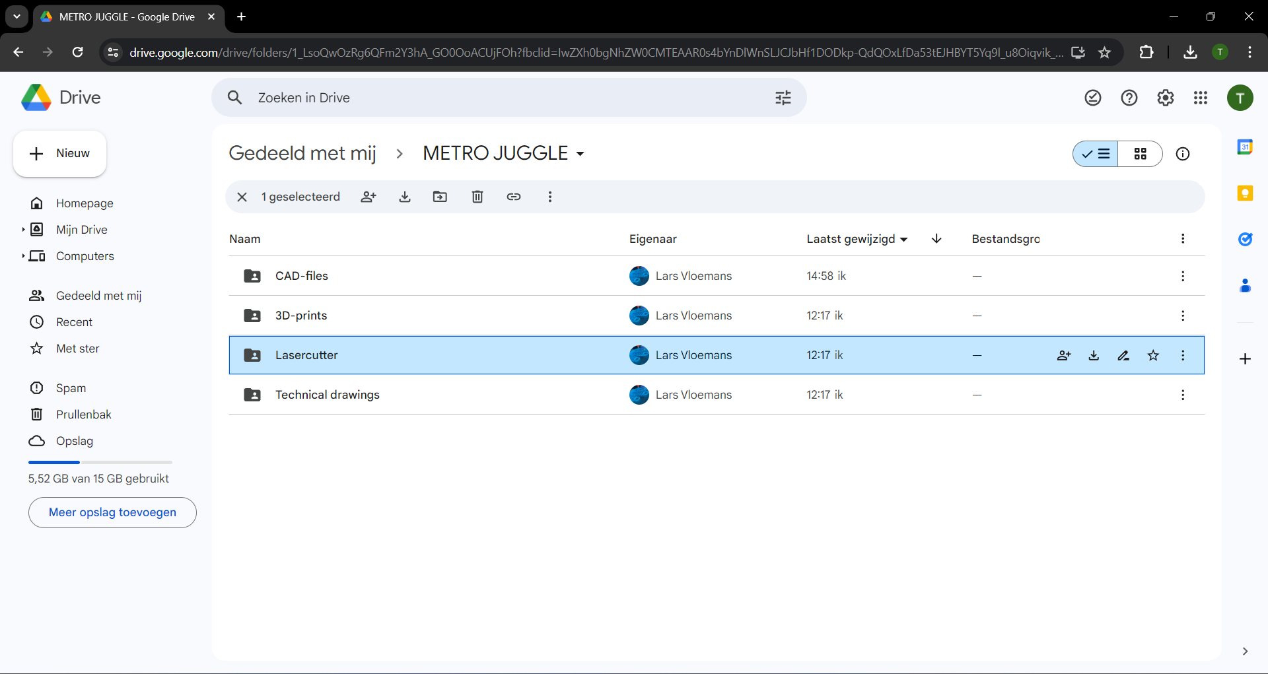Viewport: 1268px width, 674px height.
Task: Open Google Tasks side panel
Action: pos(1245,239)
